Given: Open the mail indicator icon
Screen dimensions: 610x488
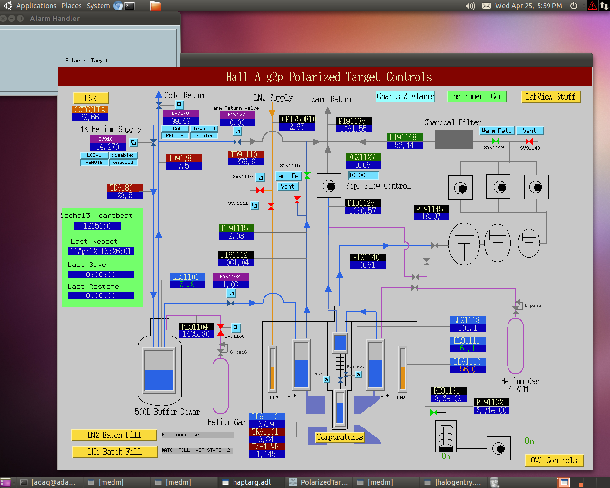Looking at the screenshot, I should pyautogui.click(x=487, y=6).
